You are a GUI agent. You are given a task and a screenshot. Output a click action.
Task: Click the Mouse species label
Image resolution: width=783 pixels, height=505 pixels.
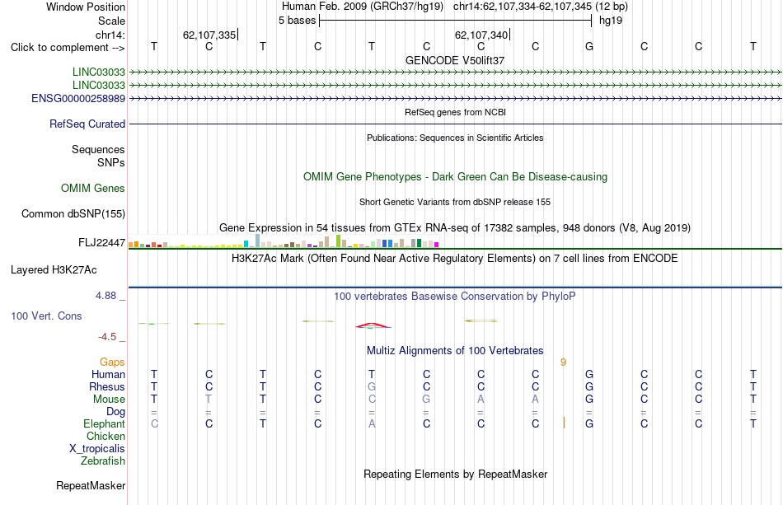(x=109, y=400)
